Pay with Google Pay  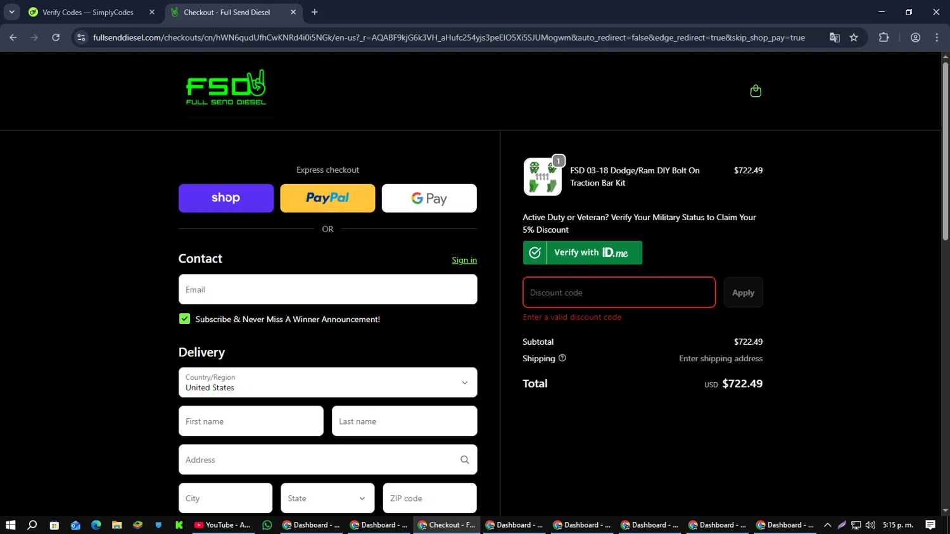pyautogui.click(x=429, y=198)
